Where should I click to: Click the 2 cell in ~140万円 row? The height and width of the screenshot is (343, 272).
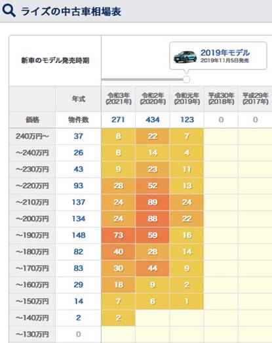click(x=118, y=318)
